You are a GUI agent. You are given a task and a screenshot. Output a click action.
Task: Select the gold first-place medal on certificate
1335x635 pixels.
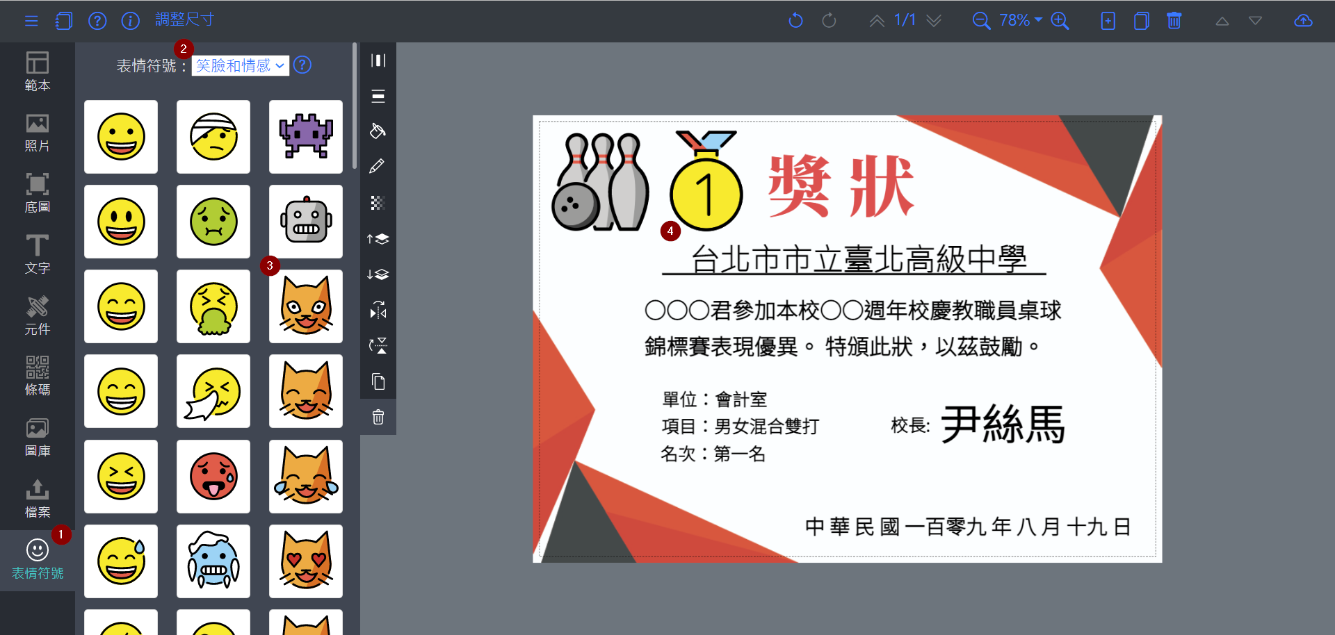click(x=706, y=181)
